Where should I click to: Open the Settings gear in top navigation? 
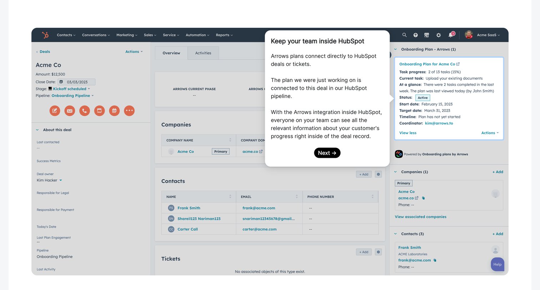(x=439, y=35)
